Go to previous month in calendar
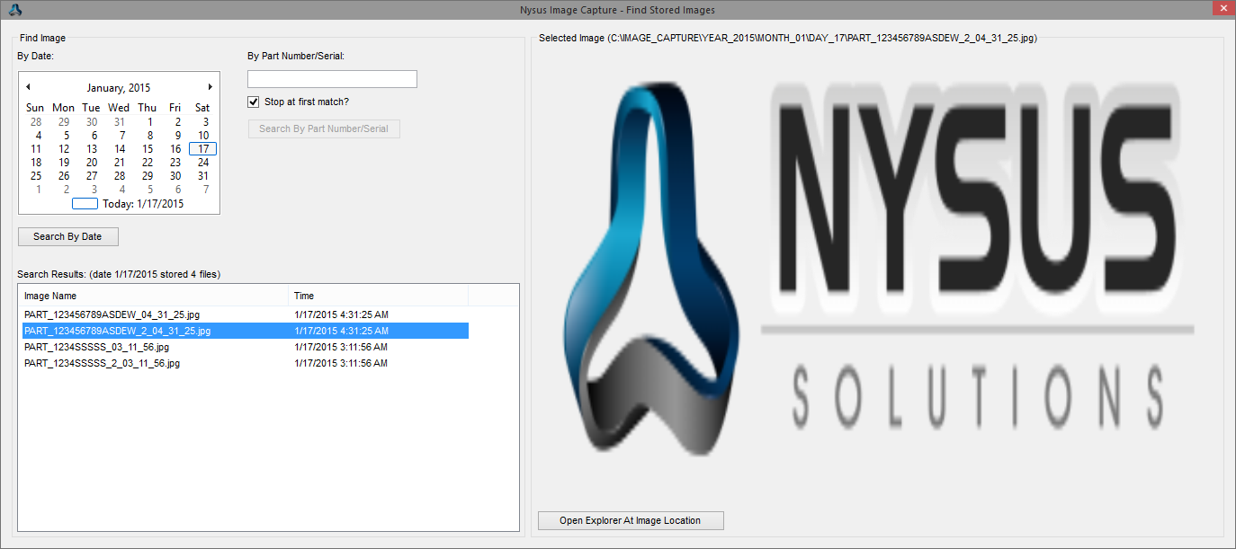Image resolution: width=1236 pixels, height=549 pixels. tap(28, 87)
